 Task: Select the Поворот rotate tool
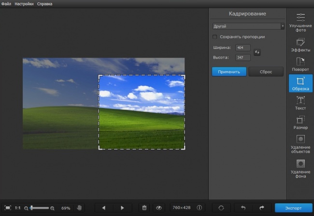point(300,64)
